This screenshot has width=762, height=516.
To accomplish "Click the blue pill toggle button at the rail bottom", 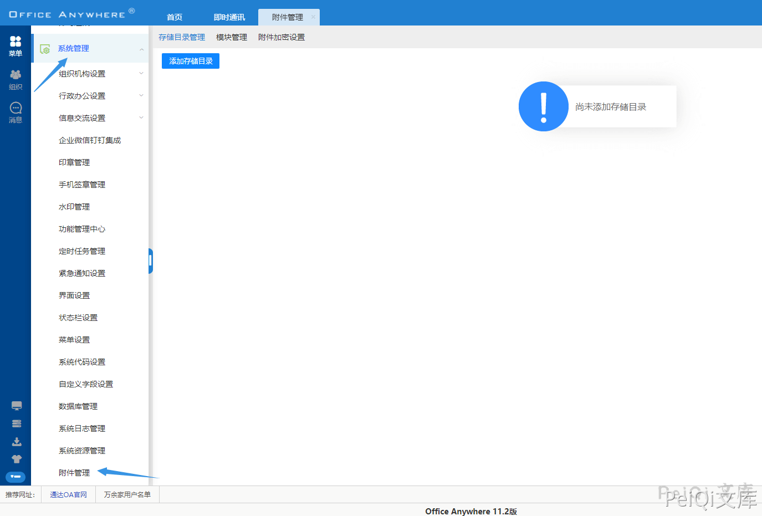I will (16, 477).
